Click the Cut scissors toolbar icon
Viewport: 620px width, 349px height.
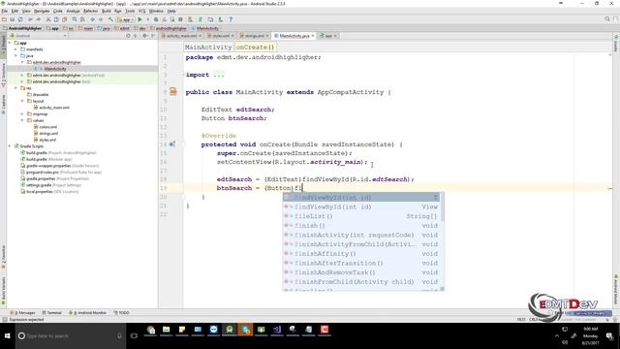click(48, 19)
